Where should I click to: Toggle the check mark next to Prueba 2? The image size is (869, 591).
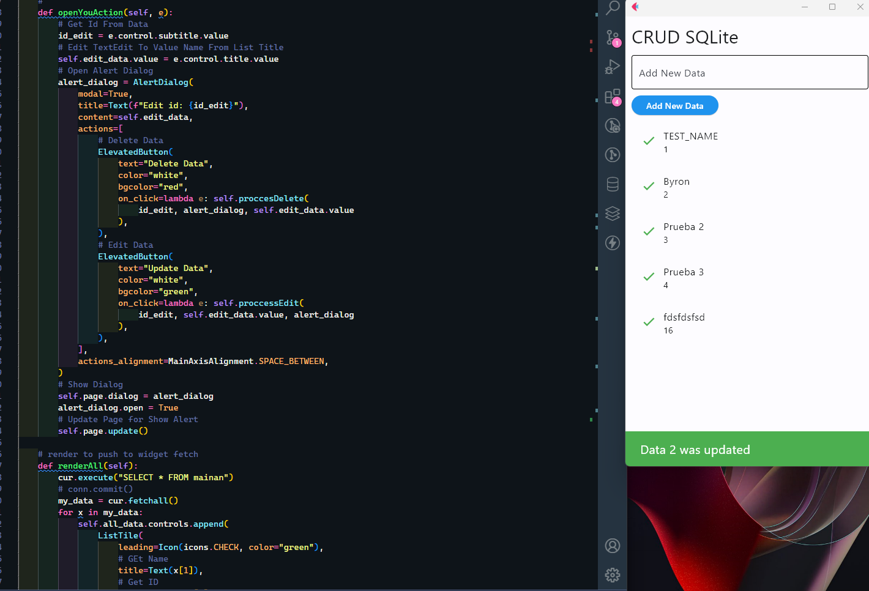tap(649, 232)
